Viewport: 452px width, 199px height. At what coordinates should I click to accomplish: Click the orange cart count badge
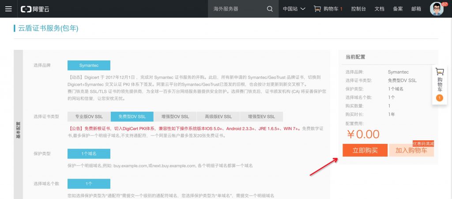click(440, 98)
